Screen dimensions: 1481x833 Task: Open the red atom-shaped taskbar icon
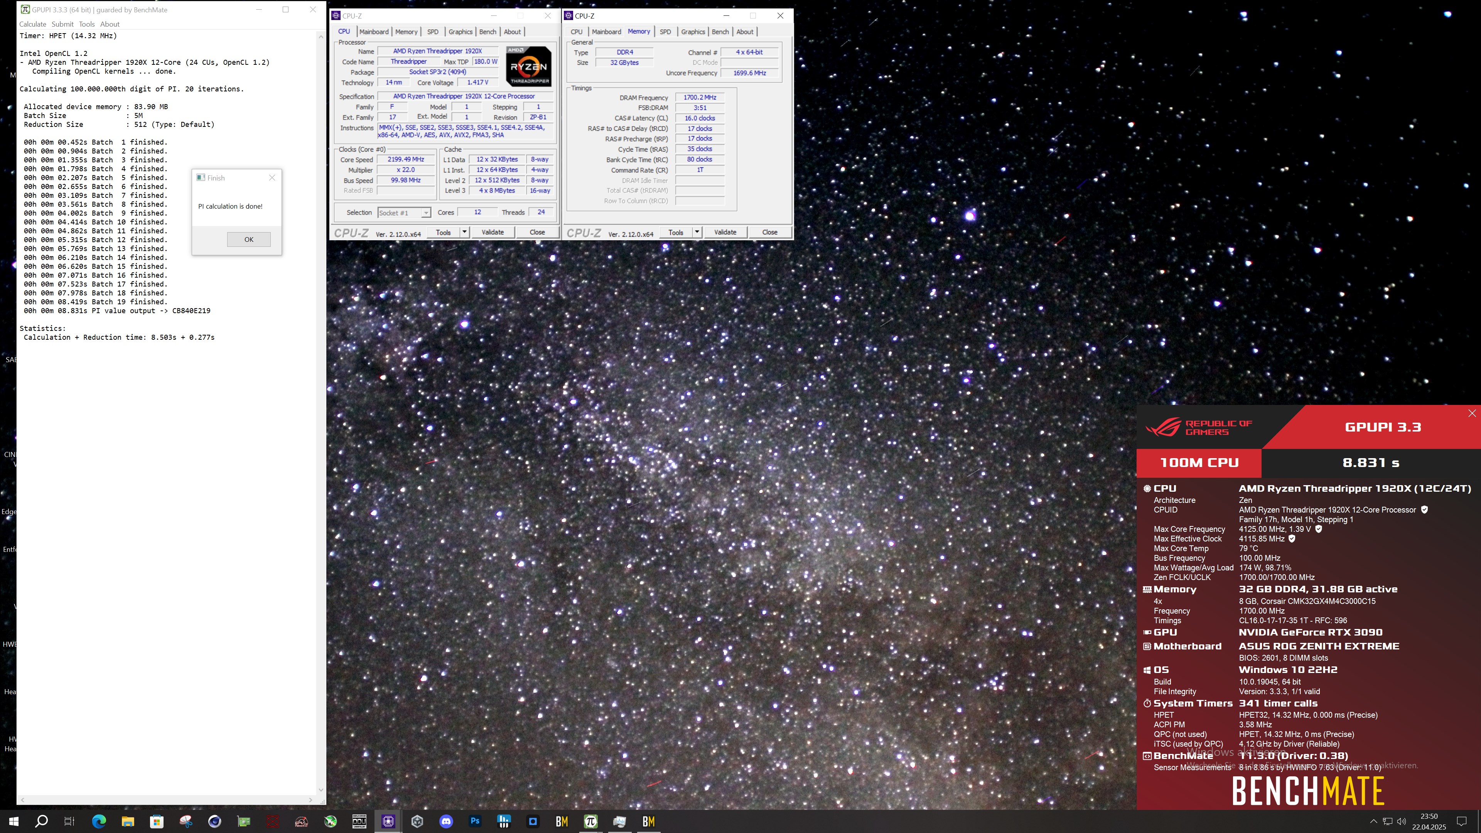tap(273, 821)
